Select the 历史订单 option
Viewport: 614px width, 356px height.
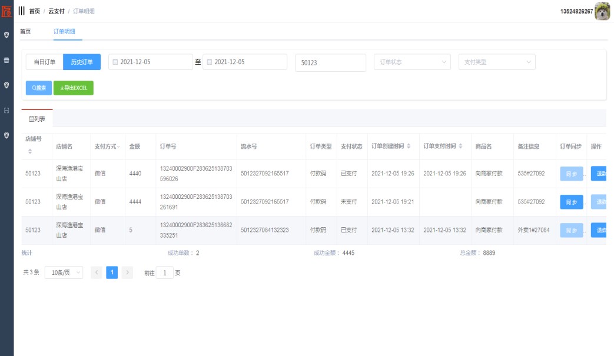[82, 62]
